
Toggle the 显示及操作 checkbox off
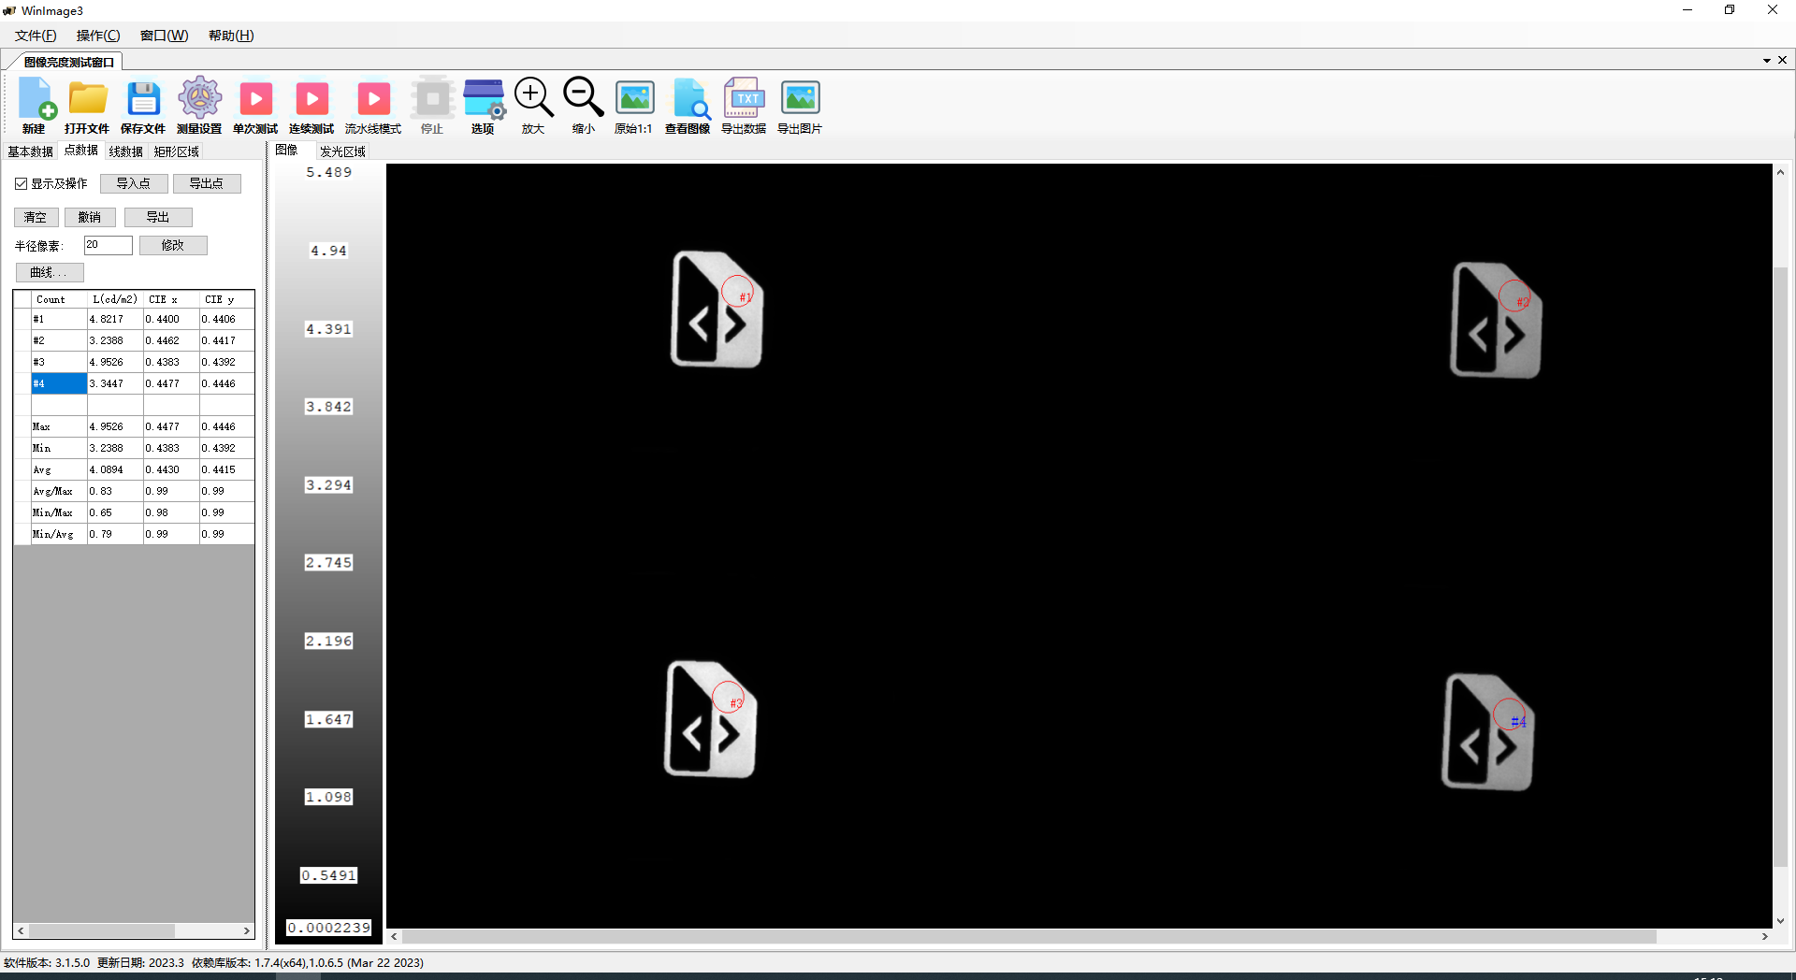click(22, 182)
